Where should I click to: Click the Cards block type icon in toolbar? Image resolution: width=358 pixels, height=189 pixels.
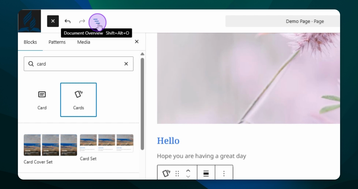[x=166, y=174]
